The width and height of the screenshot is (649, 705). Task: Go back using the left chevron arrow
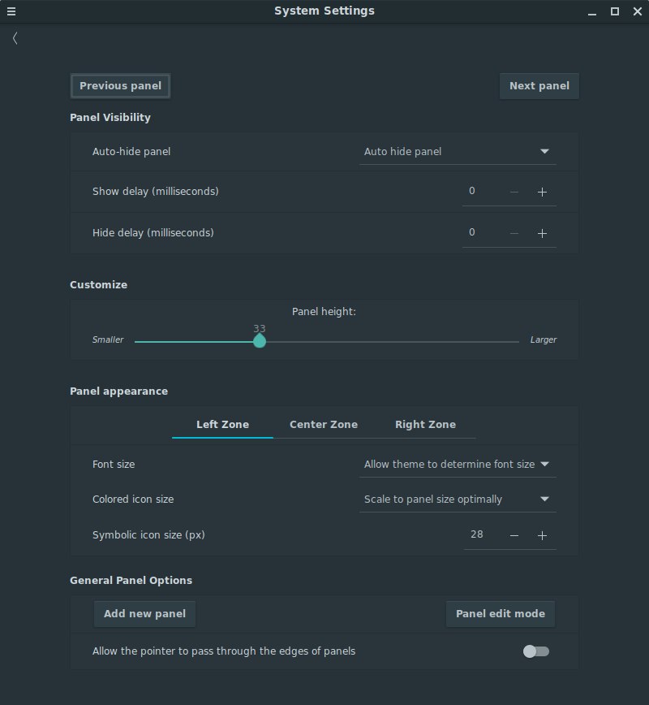(x=15, y=38)
